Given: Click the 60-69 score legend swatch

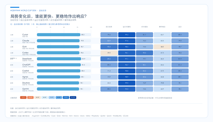Looking at the screenshot, I should pyautogui.click(x=45, y=97).
